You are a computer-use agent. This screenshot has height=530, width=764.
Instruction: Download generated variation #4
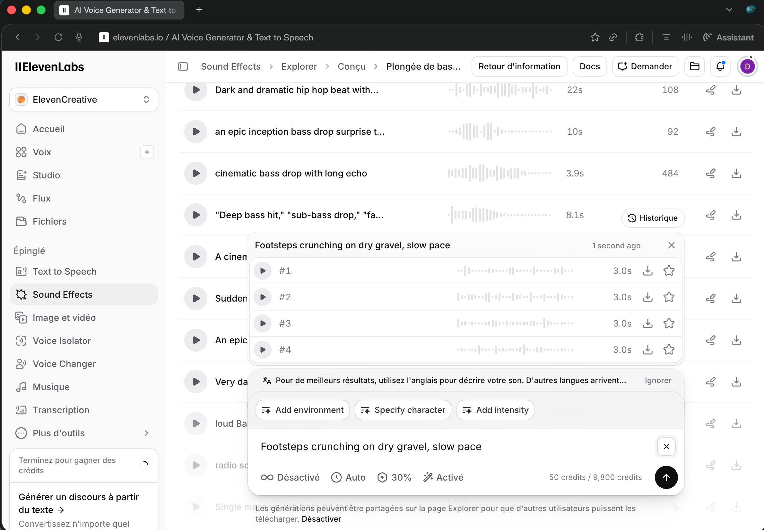647,349
